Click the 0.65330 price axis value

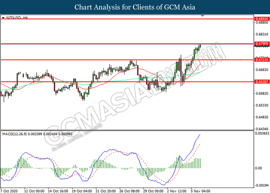(262, 105)
